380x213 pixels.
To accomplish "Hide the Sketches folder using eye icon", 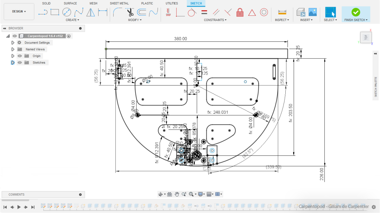I will [20, 62].
